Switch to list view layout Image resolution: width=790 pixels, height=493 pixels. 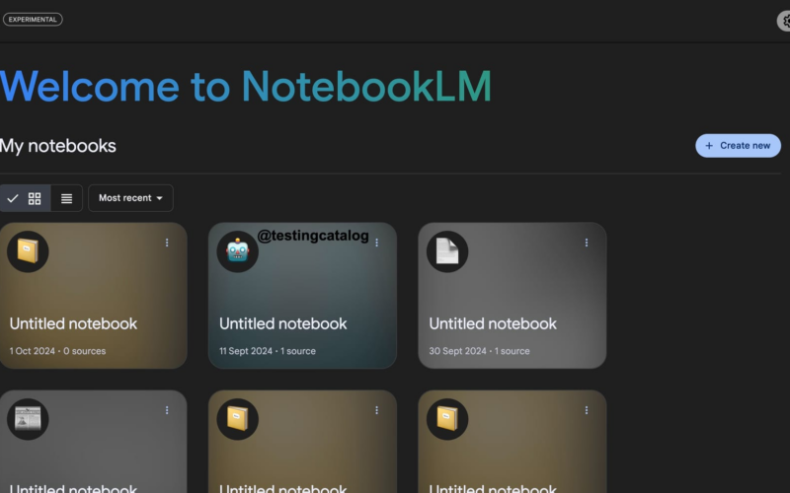(66, 198)
